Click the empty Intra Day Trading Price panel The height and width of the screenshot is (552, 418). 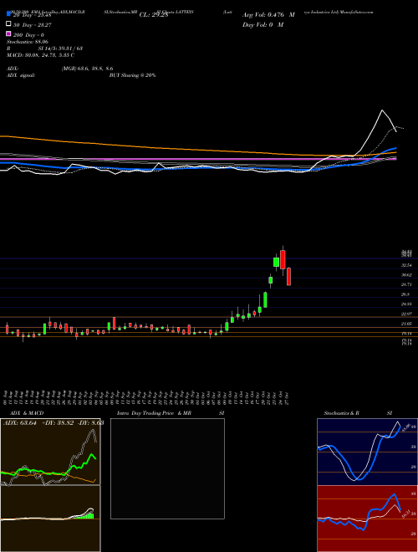tap(167, 468)
